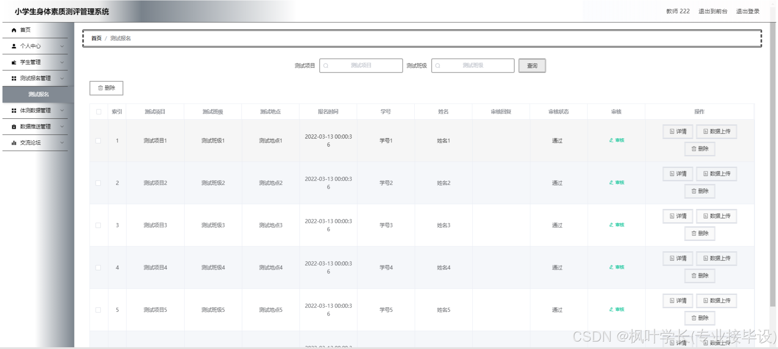The image size is (778, 349).
Task: Open 详情 for 测试项目2 row
Action: 678,174
